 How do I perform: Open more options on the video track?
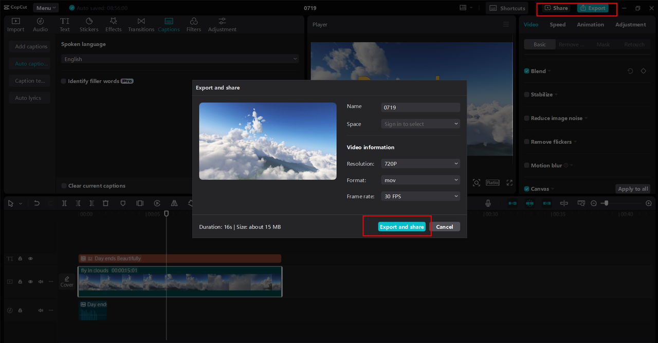point(51,281)
